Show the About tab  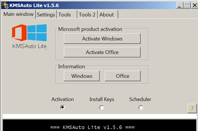[107, 15]
